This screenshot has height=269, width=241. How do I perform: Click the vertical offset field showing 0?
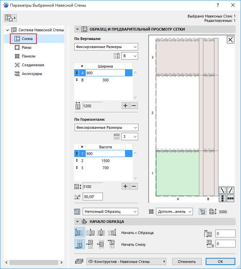pos(226,244)
